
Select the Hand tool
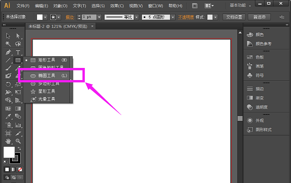(8, 141)
